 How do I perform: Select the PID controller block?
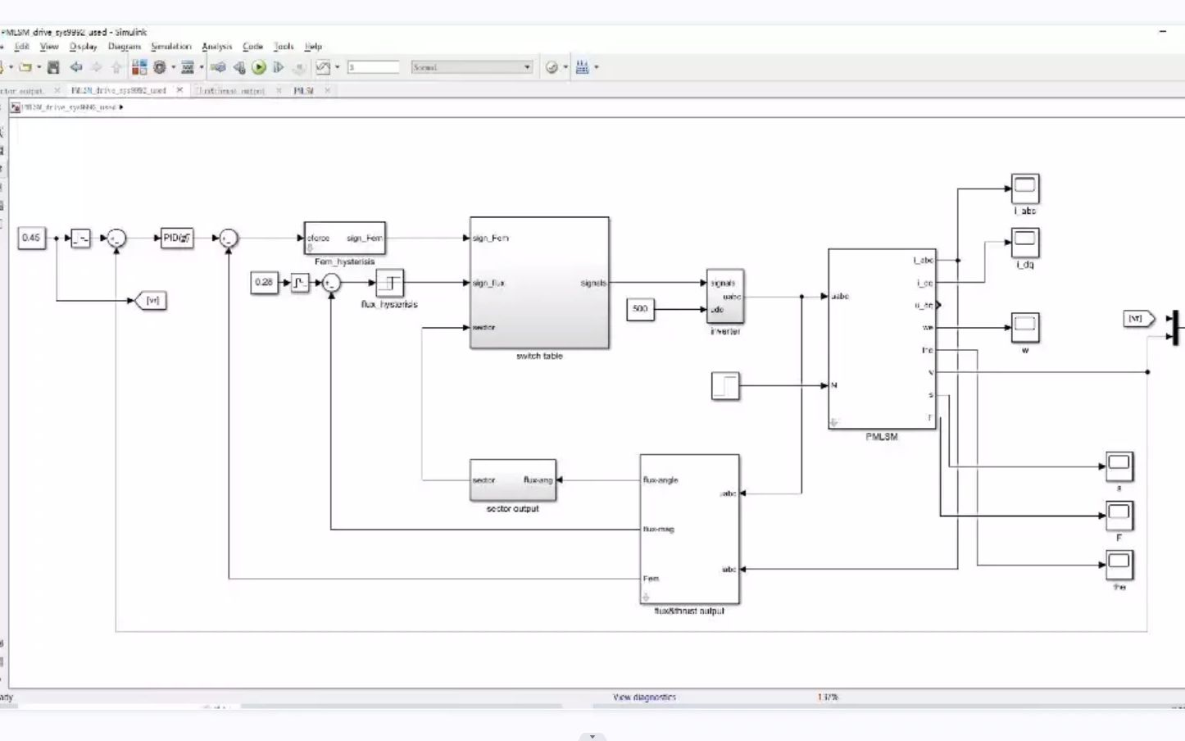(177, 239)
